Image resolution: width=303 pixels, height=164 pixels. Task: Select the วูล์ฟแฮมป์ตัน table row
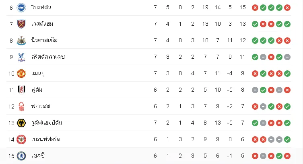pyautogui.click(x=149, y=123)
